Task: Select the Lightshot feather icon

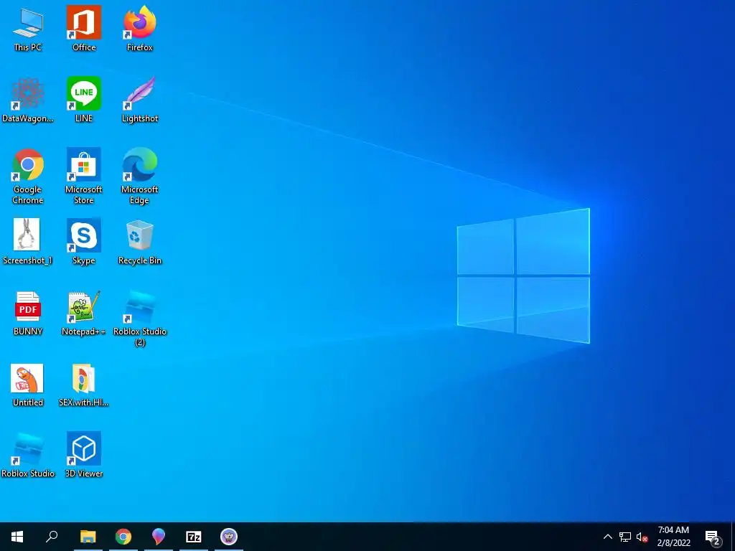Action: click(x=140, y=100)
